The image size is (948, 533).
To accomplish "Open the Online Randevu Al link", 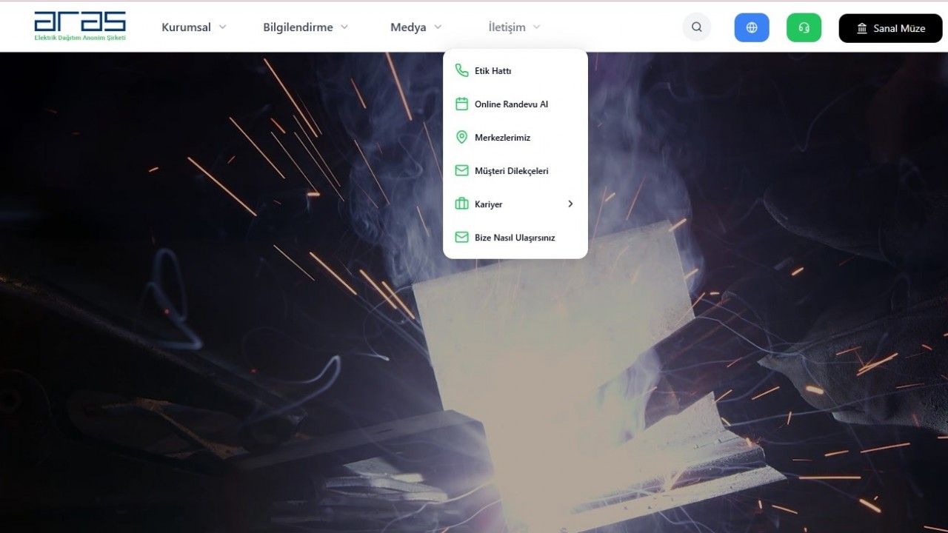I will coord(511,104).
